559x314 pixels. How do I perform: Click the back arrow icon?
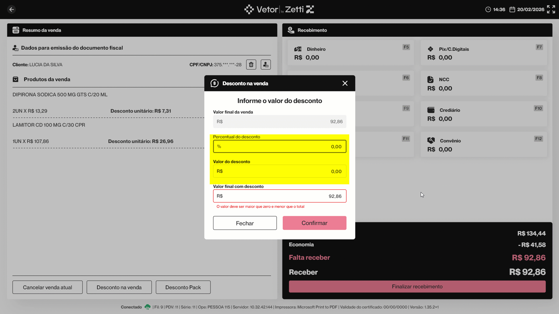(11, 9)
